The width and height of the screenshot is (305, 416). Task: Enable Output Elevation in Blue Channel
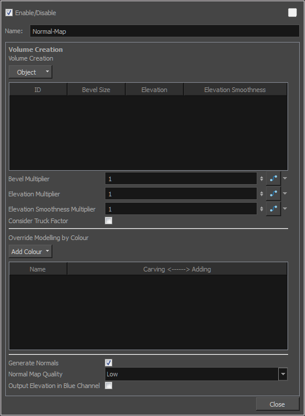click(109, 386)
